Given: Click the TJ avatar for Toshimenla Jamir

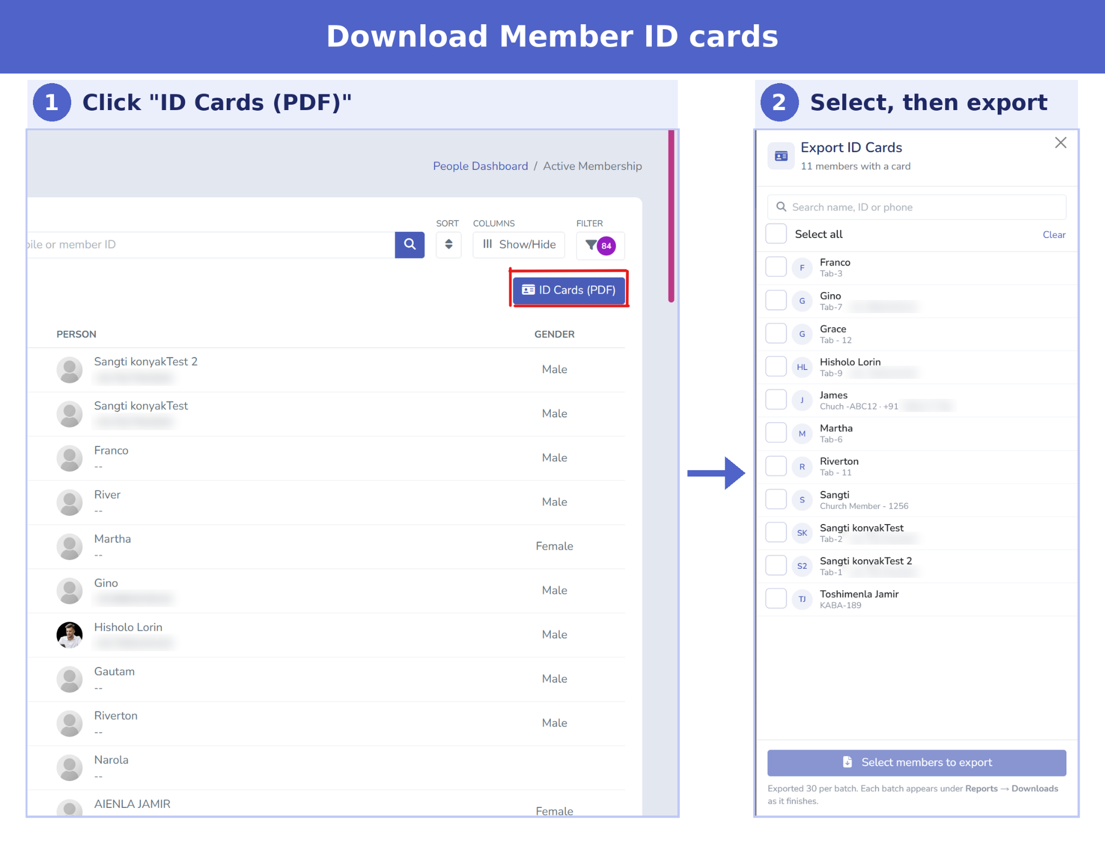Looking at the screenshot, I should click(802, 599).
